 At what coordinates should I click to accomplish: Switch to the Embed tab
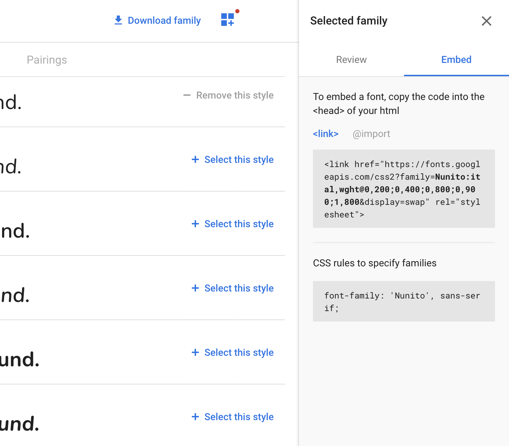(x=456, y=59)
